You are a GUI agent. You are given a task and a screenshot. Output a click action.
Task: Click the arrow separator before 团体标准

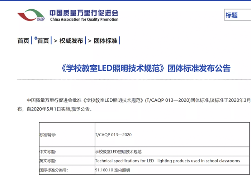90,41
